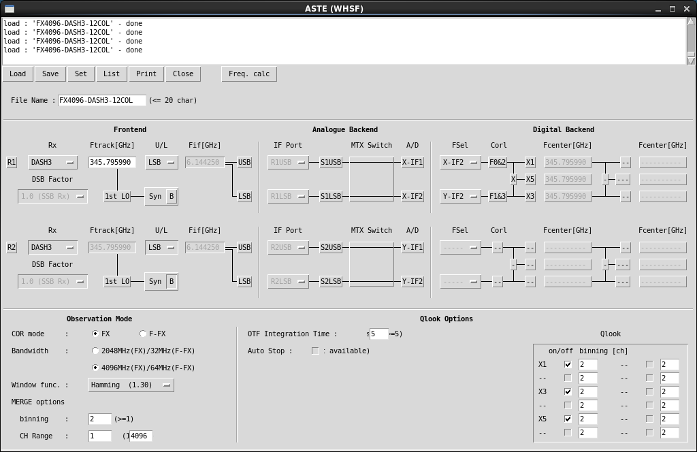Viewport: 697px width, 452px height.
Task: Open the R1 U/L LSB dropdown
Action: coord(161,162)
